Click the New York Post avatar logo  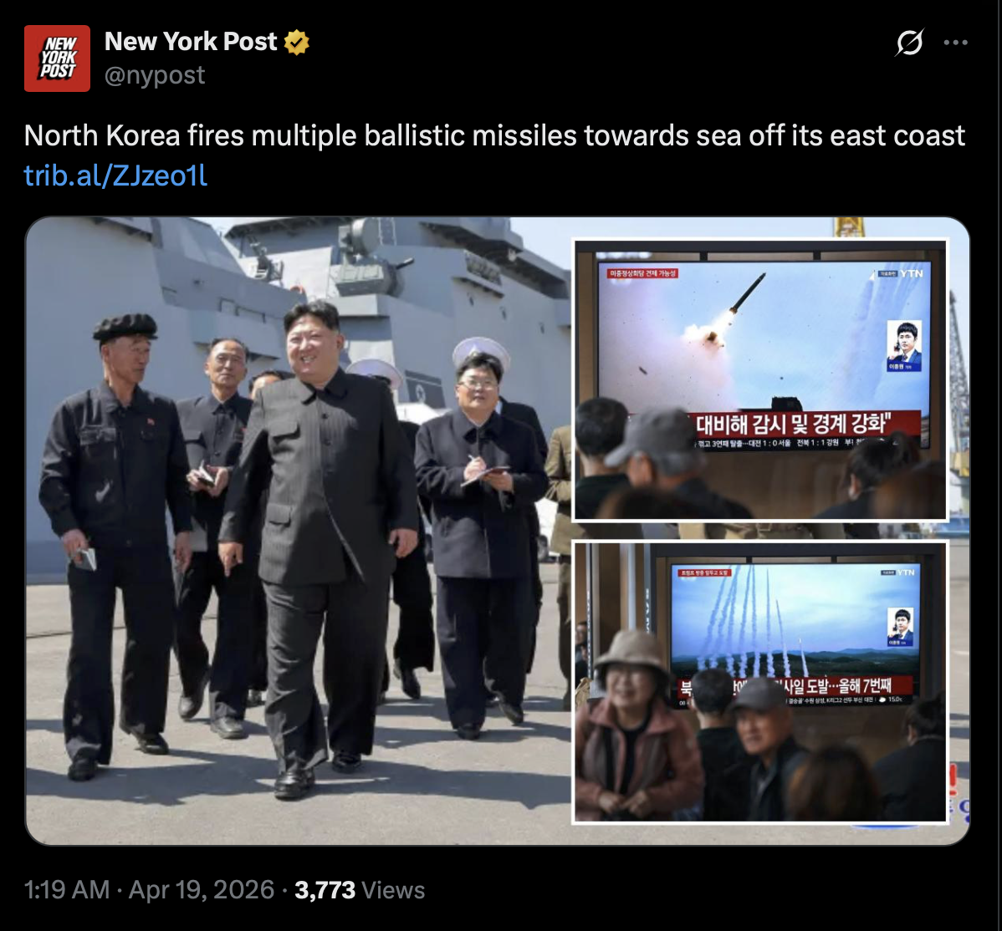(x=57, y=59)
